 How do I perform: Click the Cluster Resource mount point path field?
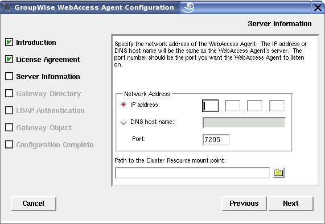pyautogui.click(x=192, y=173)
